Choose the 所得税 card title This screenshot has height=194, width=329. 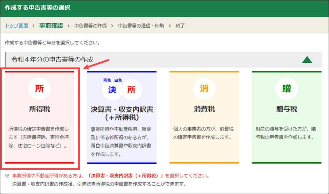coord(39,109)
